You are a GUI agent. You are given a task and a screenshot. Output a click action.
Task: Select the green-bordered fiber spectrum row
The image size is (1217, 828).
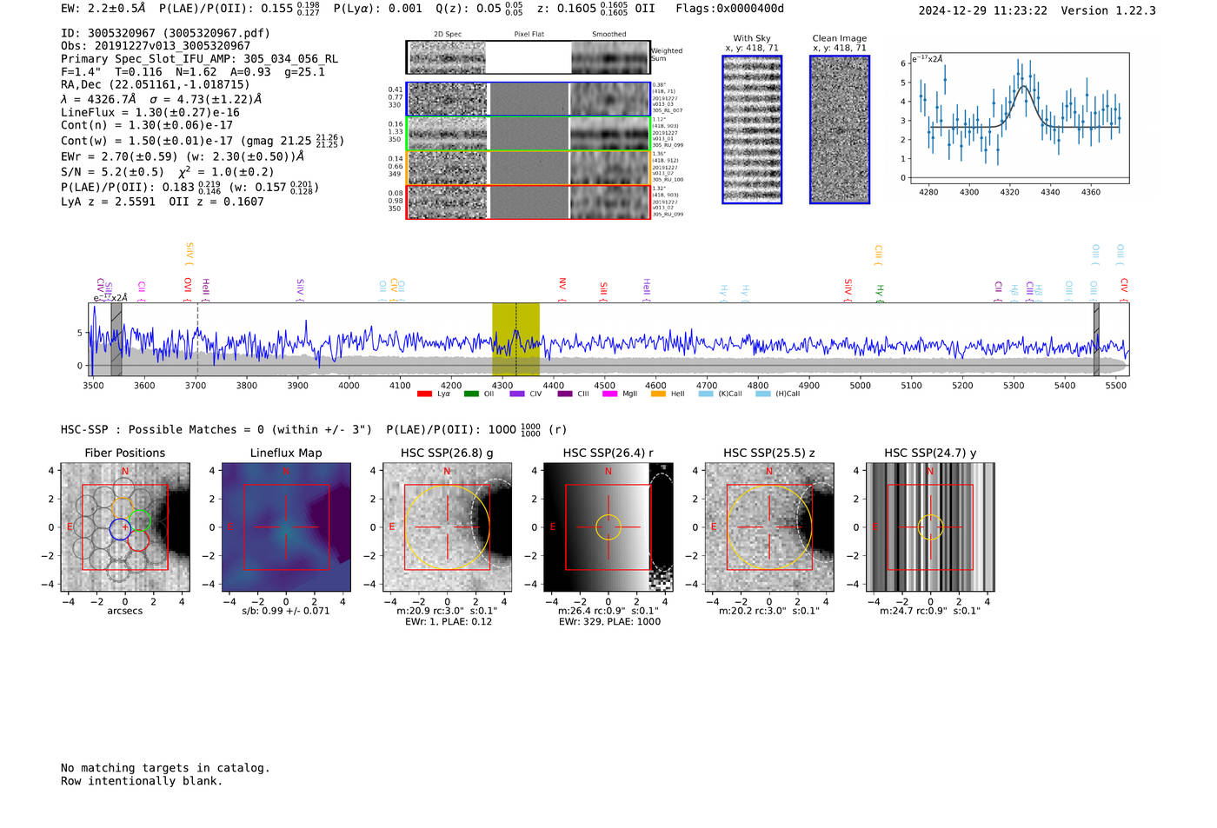point(529,134)
